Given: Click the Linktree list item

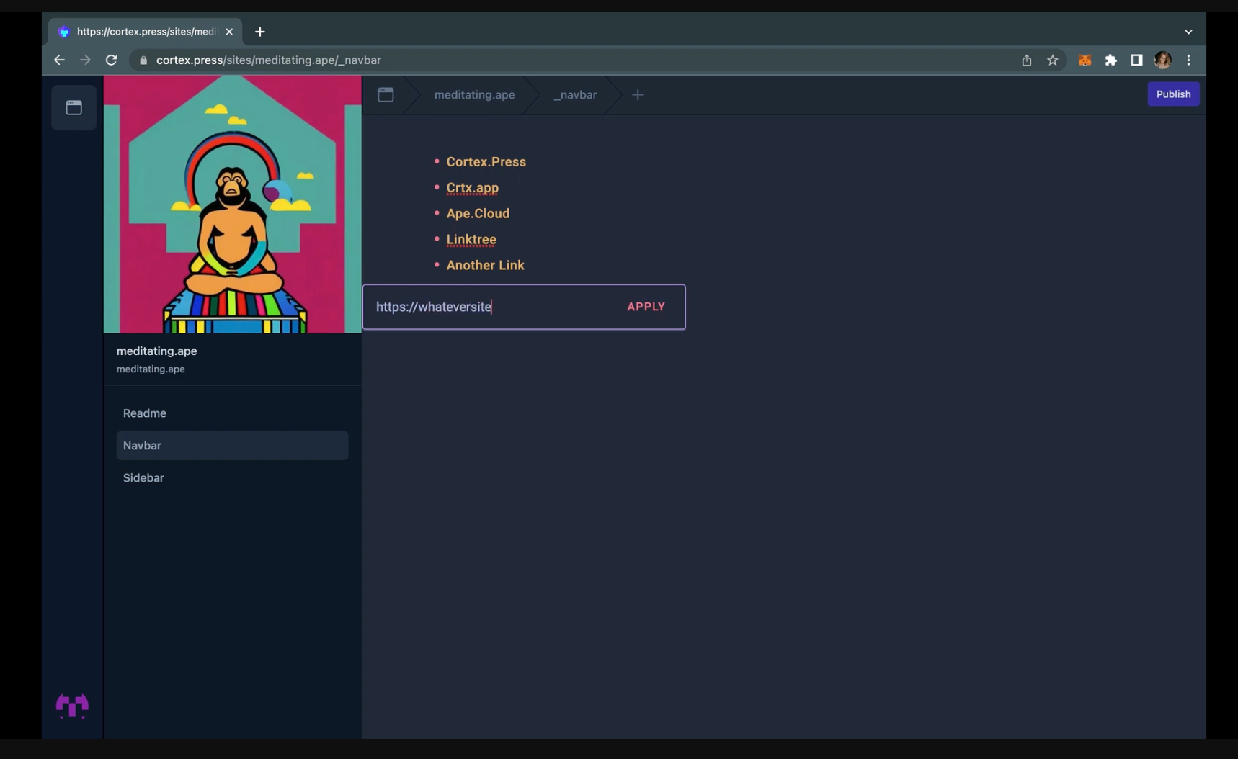Looking at the screenshot, I should (471, 240).
